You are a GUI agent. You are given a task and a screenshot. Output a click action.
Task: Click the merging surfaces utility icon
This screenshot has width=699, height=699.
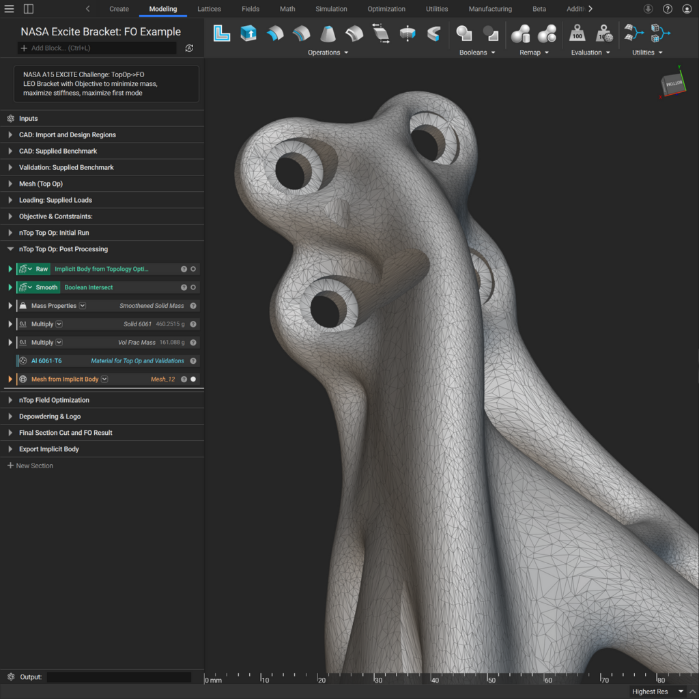pos(634,33)
